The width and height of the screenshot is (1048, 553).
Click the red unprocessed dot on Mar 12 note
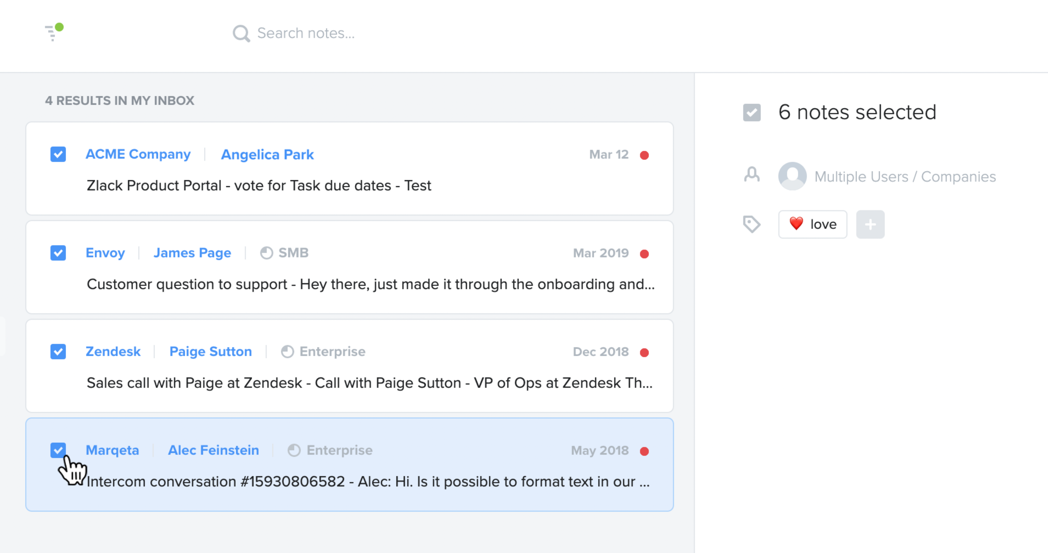(644, 155)
